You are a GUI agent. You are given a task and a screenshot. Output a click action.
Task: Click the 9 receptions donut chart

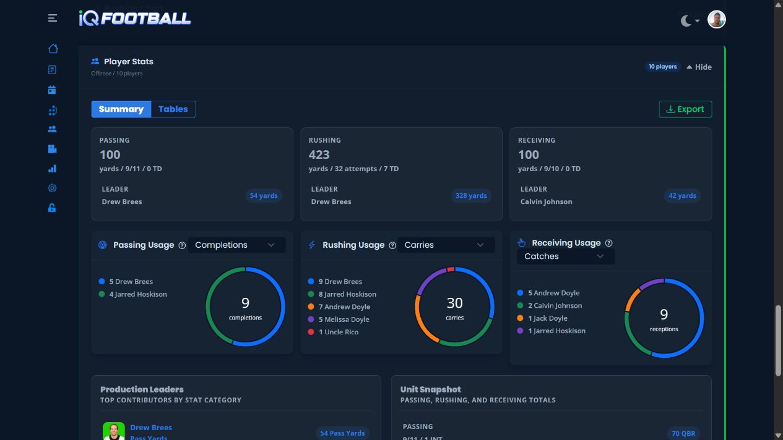pos(664,318)
